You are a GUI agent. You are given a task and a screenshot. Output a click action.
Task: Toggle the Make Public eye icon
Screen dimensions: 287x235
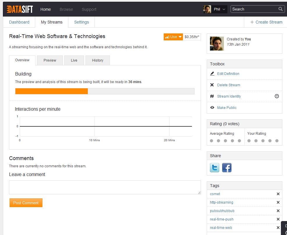212,107
